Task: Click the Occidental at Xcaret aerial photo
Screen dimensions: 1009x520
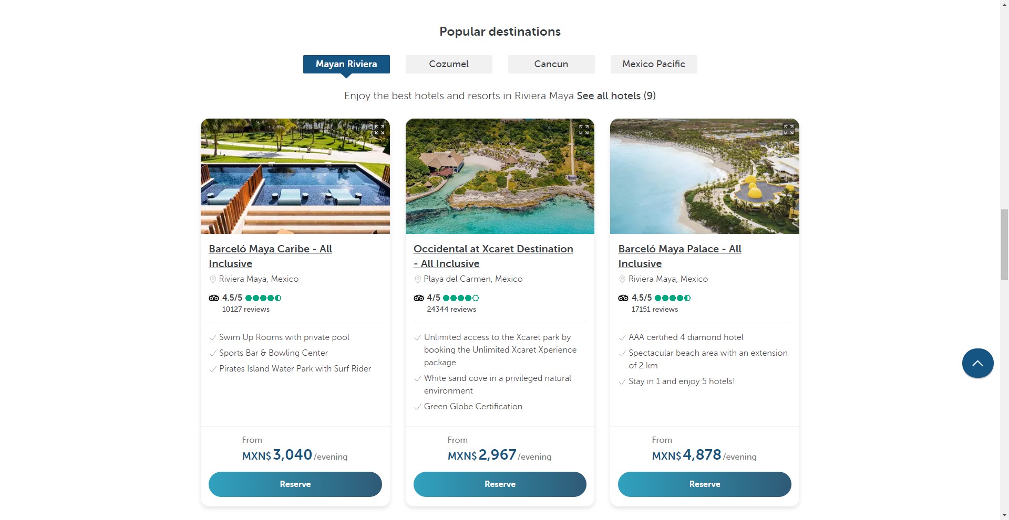Action: click(500, 178)
